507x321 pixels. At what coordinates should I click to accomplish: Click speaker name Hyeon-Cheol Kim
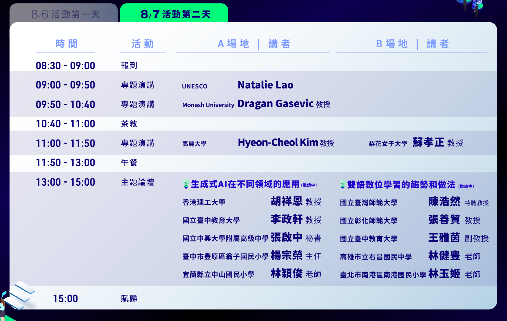[278, 143]
